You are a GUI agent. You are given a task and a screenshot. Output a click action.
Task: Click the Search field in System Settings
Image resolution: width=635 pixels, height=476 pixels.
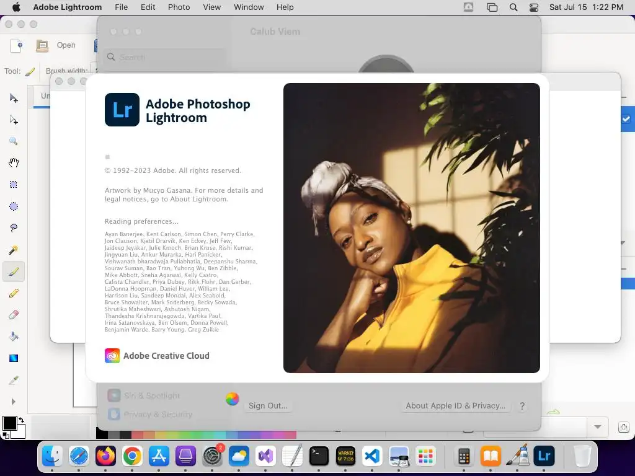[164, 57]
